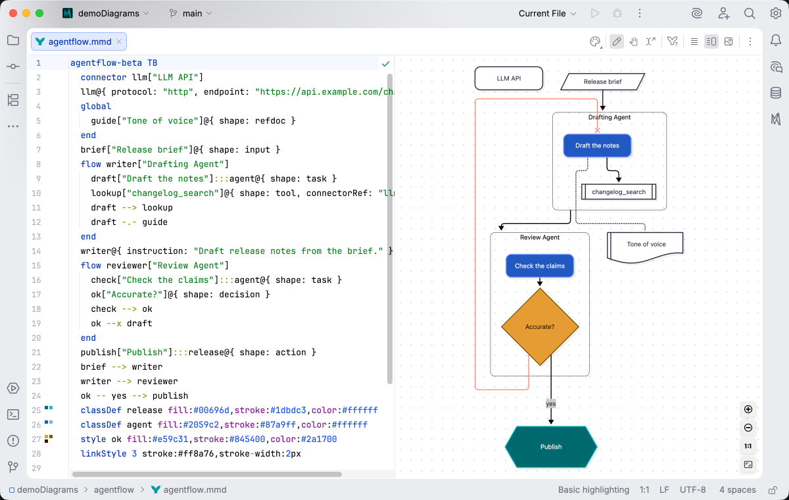Image resolution: width=789 pixels, height=500 pixels.
Task: Enable text selection mode tool
Action: coord(651,41)
